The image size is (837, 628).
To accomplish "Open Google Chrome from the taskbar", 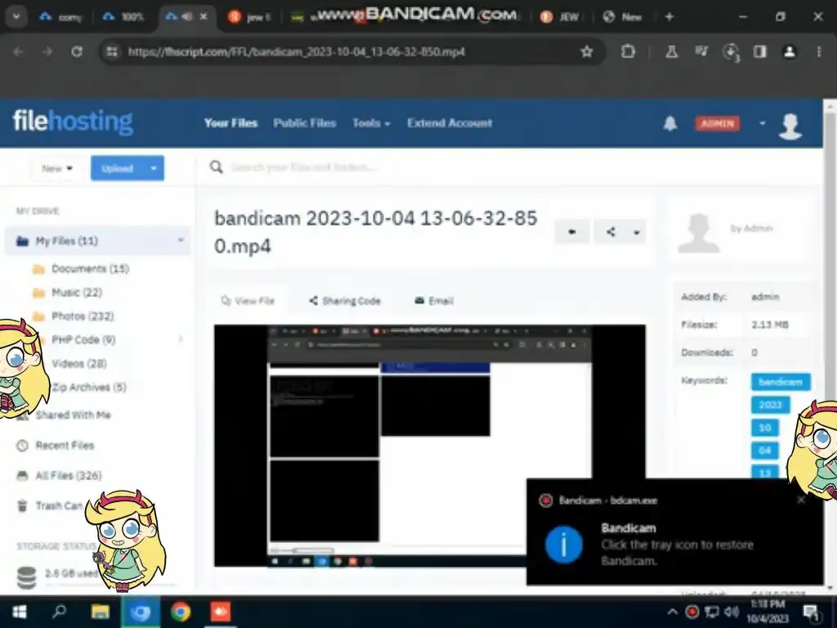I will click(x=181, y=612).
